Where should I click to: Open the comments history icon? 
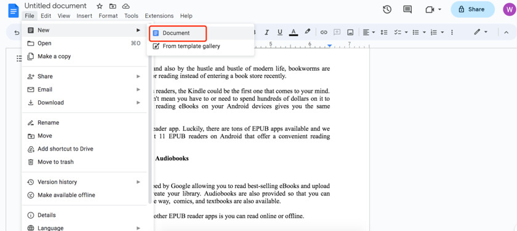407,10
